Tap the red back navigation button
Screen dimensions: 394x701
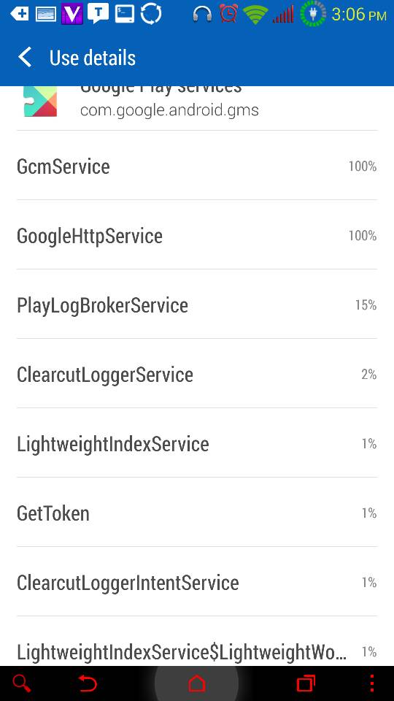pyautogui.click(x=88, y=683)
